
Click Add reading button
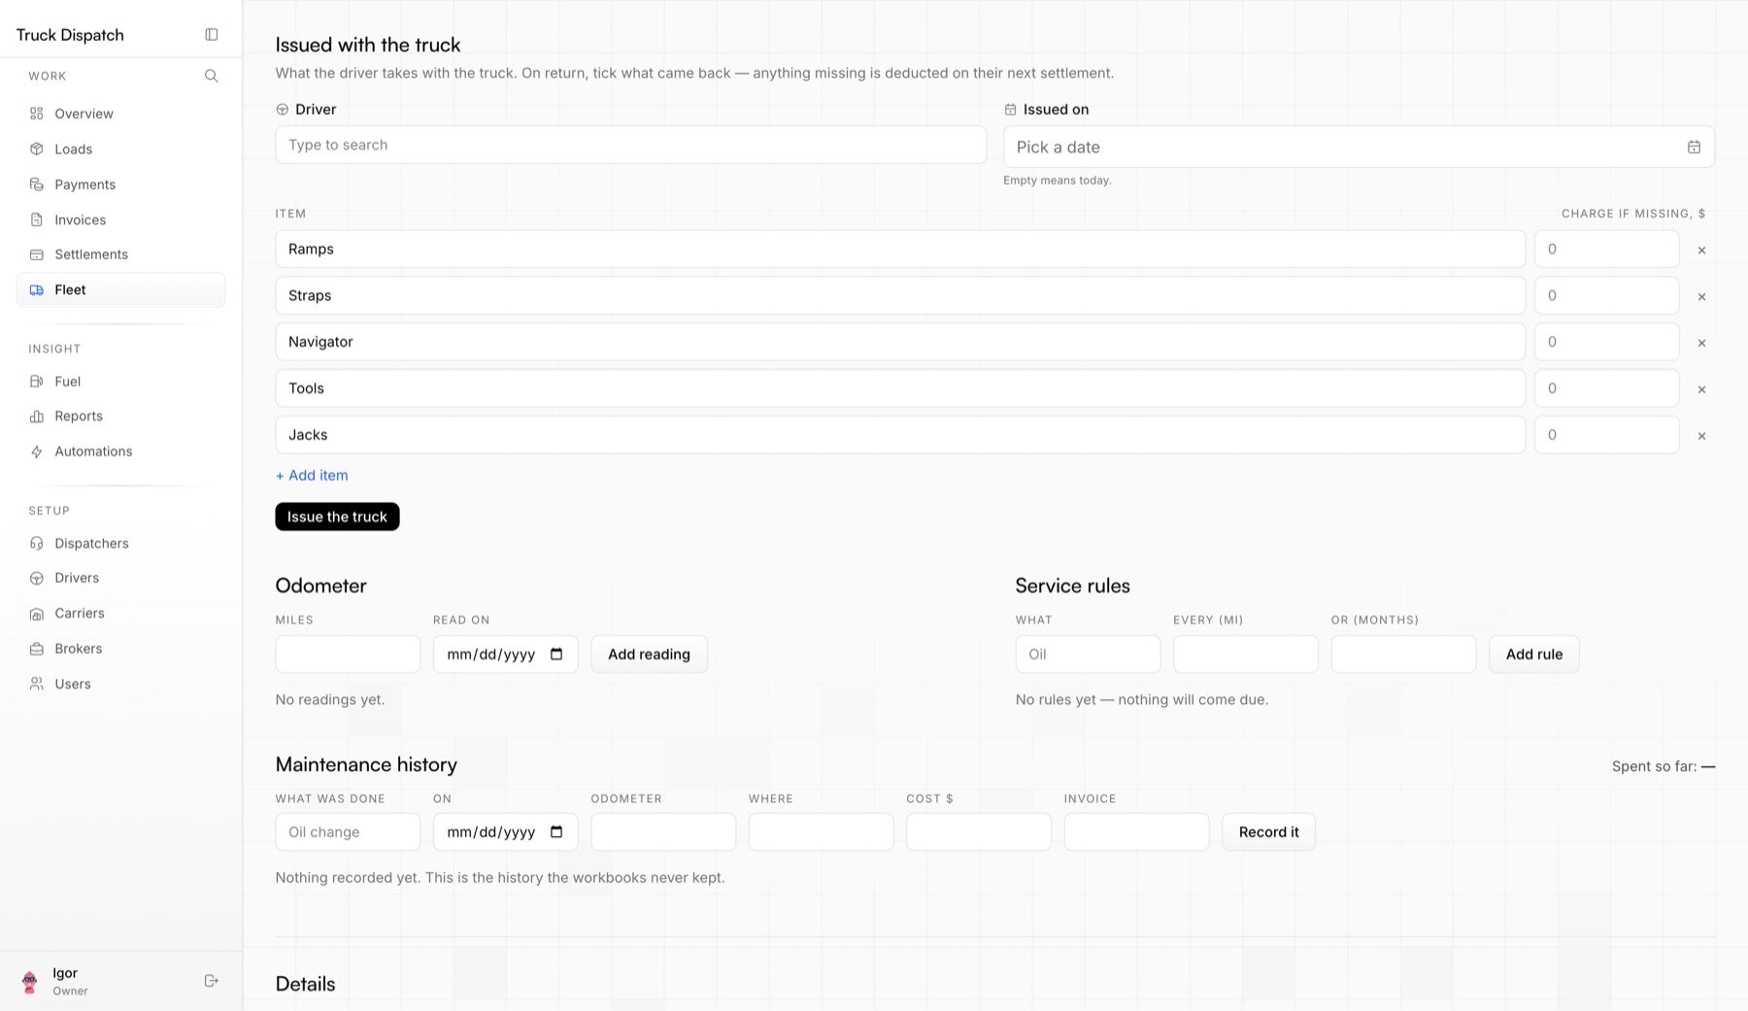click(649, 654)
